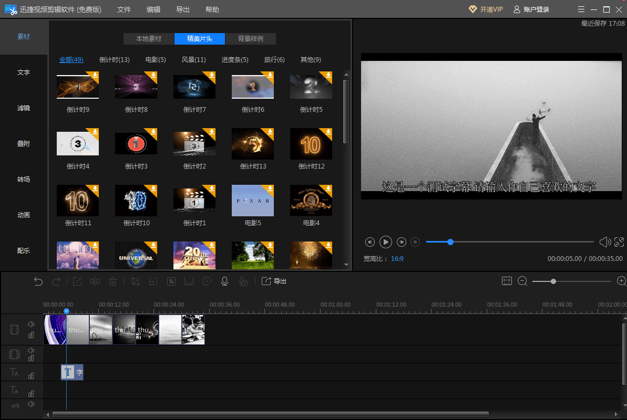Click the split clip icon

coord(95,281)
